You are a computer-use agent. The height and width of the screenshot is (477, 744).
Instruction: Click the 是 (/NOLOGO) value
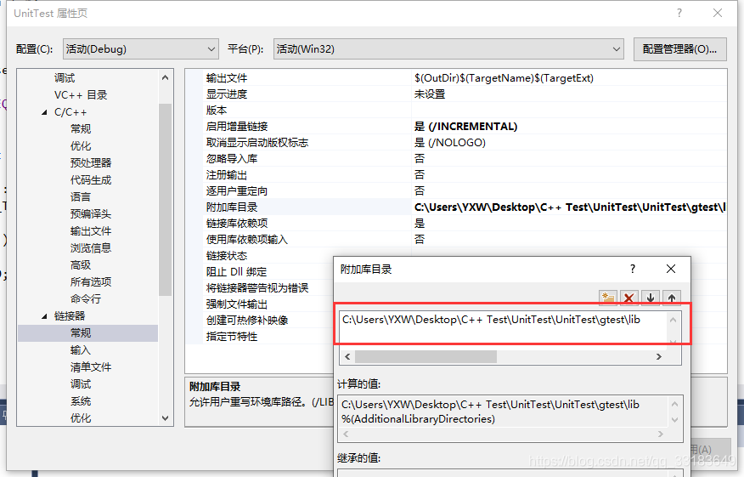point(450,143)
